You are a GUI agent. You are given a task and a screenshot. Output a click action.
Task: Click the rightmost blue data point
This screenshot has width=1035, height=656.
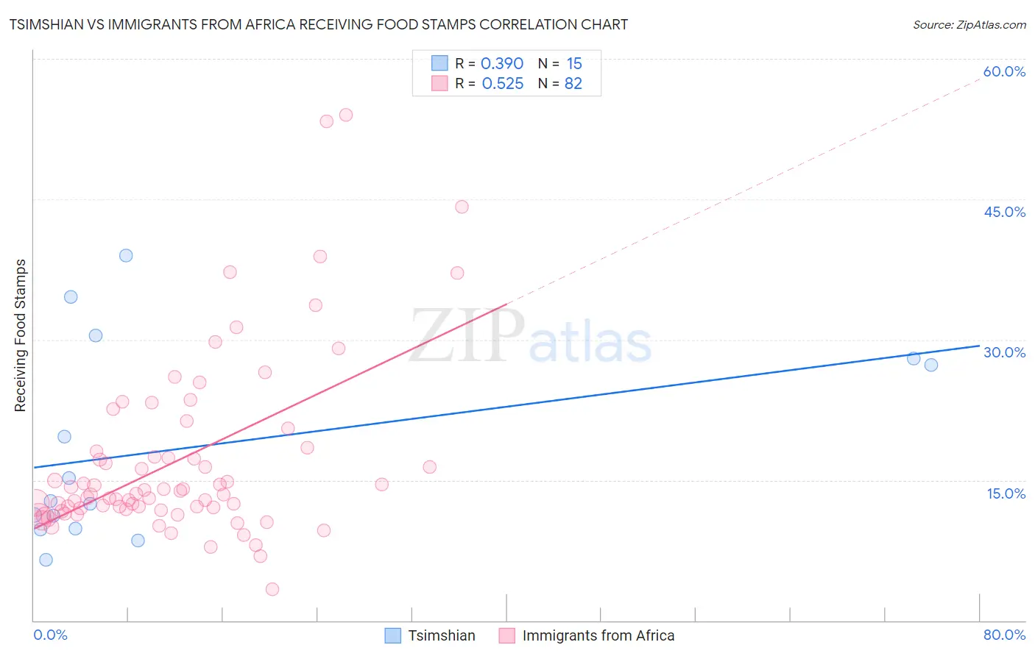point(931,365)
